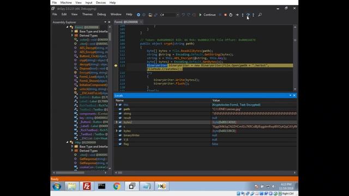Expand the bytes2 local variable

[117, 122]
